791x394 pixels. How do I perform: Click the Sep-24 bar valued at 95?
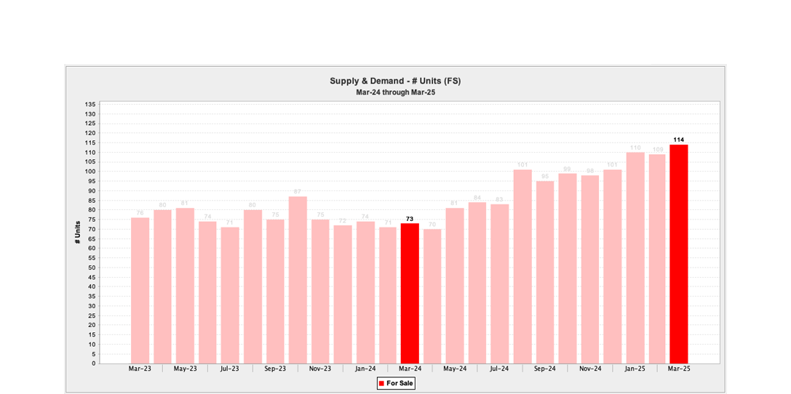click(545, 272)
